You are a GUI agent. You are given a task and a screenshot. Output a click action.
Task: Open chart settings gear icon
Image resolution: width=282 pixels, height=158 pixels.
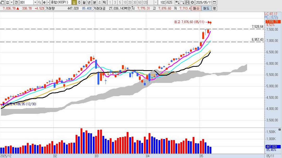(x=192, y=2)
